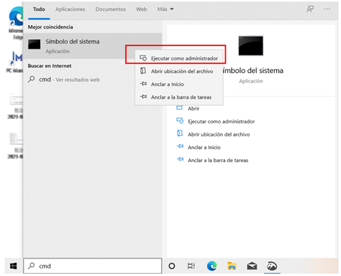This screenshot has height=276, width=341.
Task: Launch Microsoft Edge from the taskbar
Action: pos(212,266)
